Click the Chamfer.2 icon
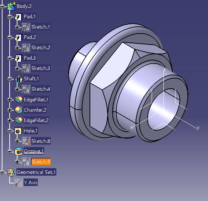This screenshot has width=208, height=201. [19, 110]
